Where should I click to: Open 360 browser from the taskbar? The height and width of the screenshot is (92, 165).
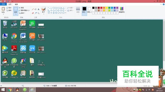pos(25,90)
